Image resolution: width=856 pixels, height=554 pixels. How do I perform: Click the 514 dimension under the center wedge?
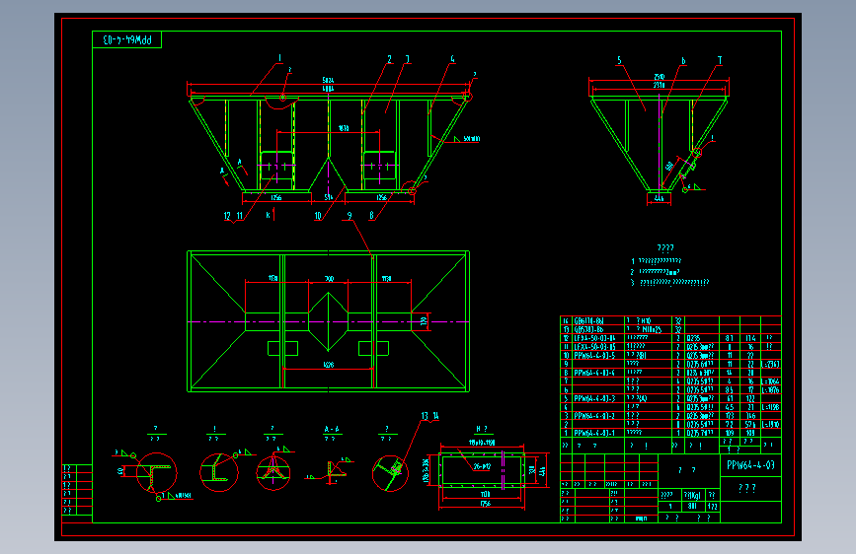click(329, 197)
